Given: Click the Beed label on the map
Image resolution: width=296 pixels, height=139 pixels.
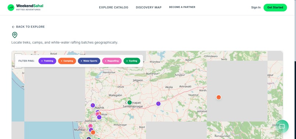Looking at the screenshot, I should 142,127.
